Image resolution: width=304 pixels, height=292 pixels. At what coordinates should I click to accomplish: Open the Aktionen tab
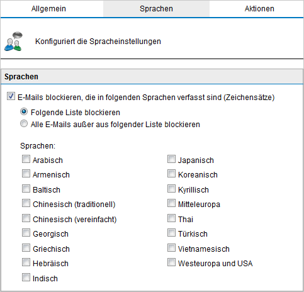coord(259,9)
